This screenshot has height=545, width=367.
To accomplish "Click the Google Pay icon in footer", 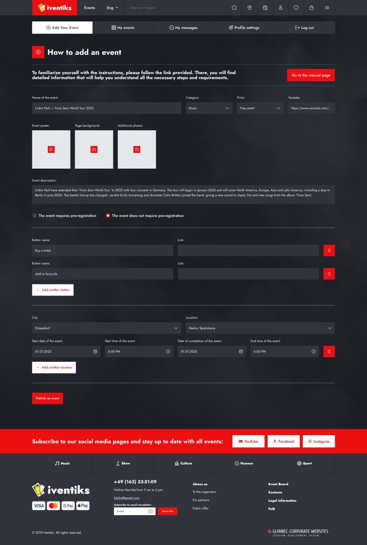I will click(68, 506).
